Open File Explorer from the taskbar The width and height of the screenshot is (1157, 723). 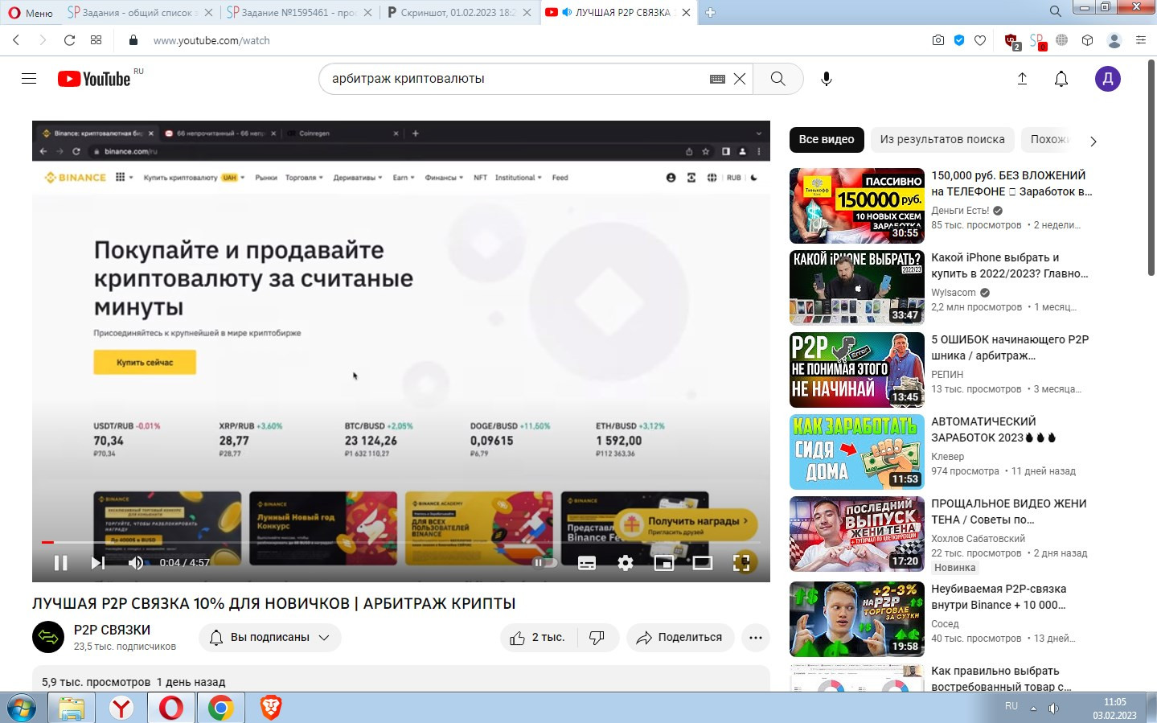(x=71, y=708)
